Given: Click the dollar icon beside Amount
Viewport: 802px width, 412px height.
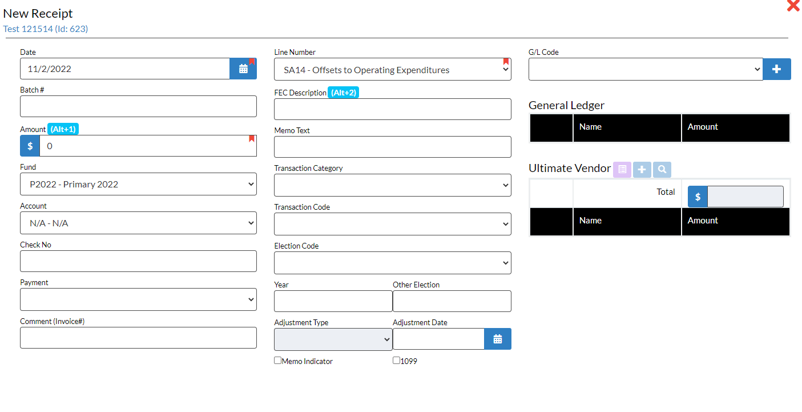Looking at the screenshot, I should point(30,146).
